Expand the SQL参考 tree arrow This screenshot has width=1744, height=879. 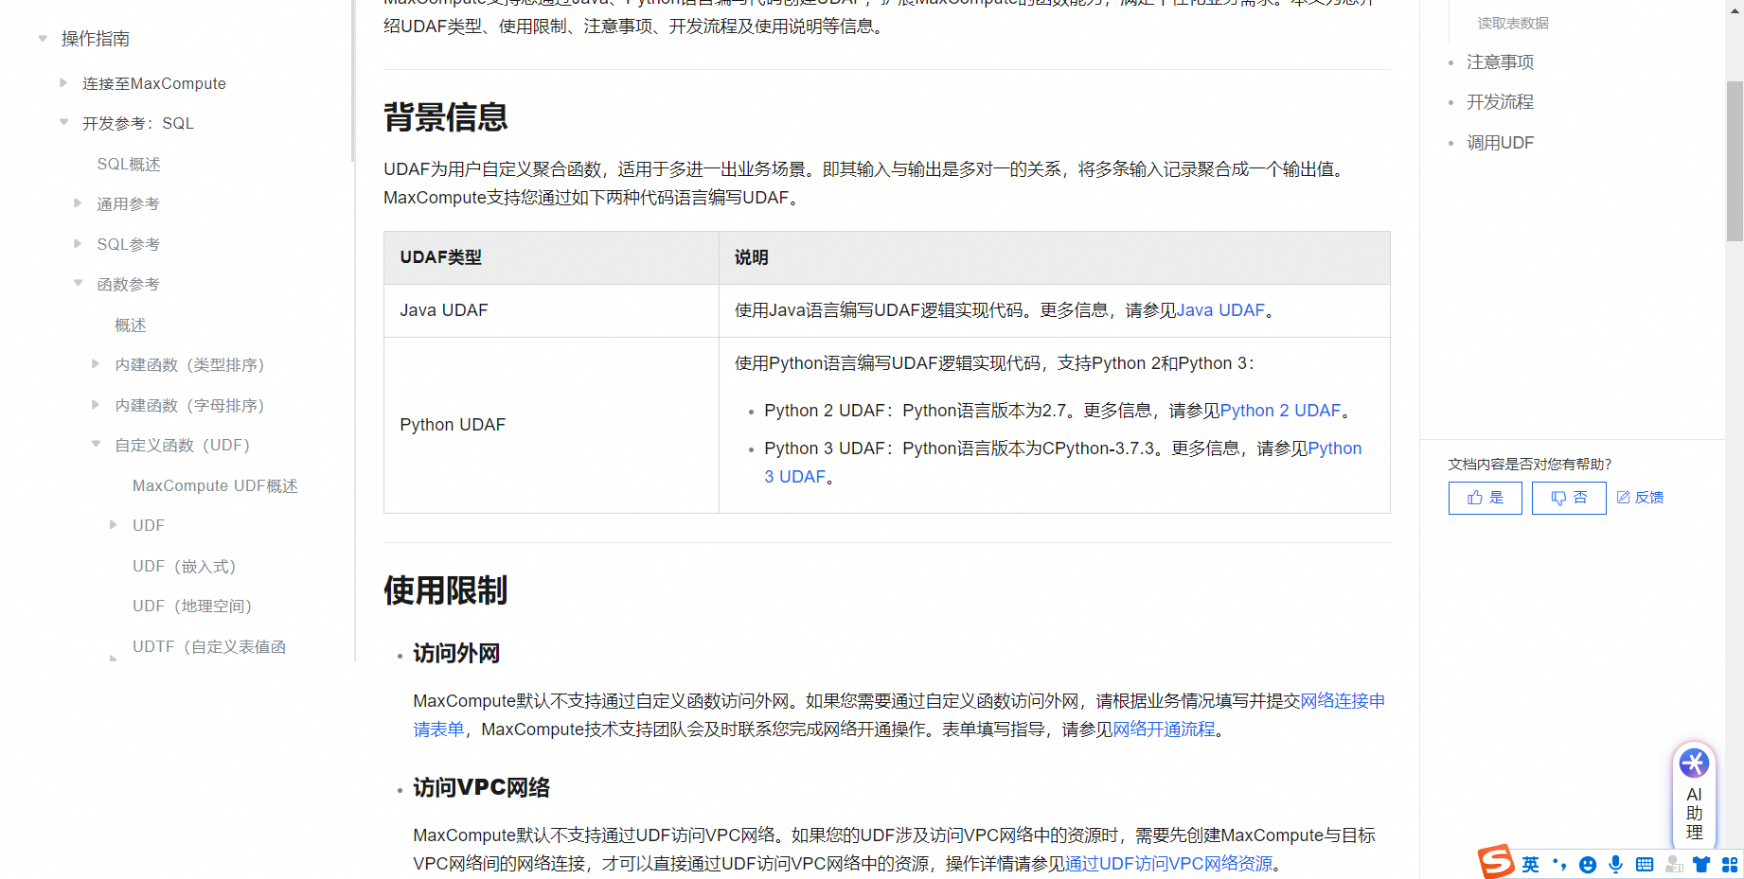click(x=78, y=244)
